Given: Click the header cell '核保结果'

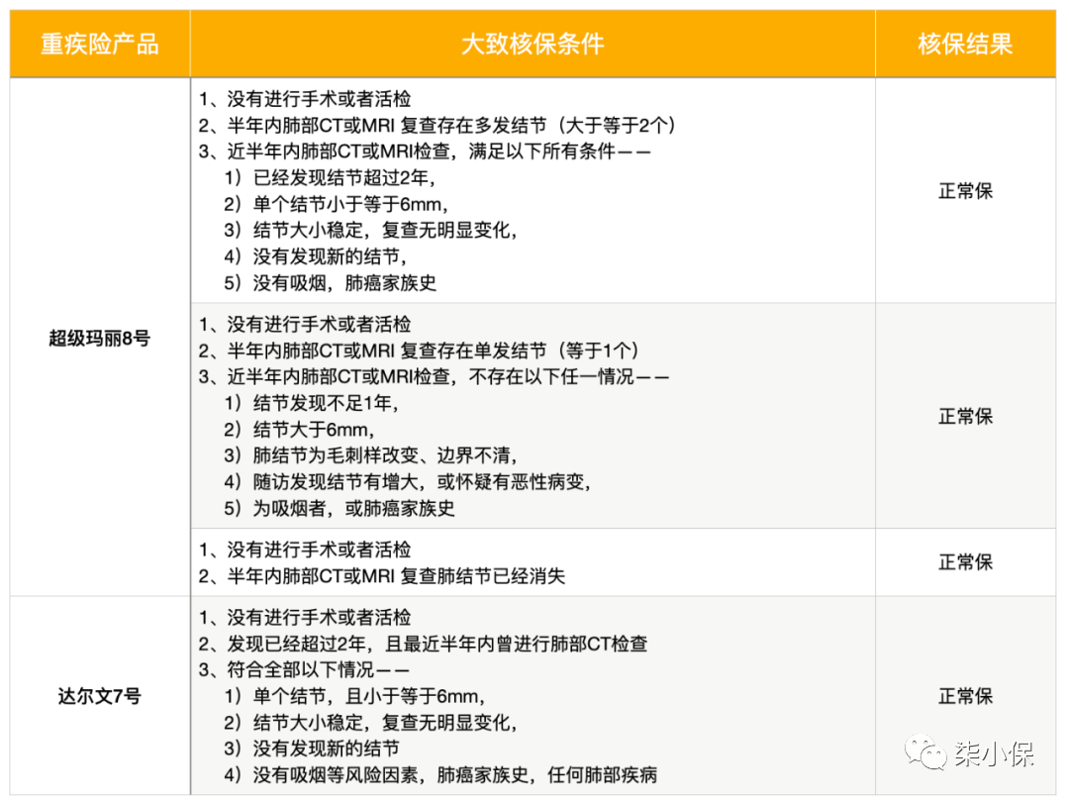Looking at the screenshot, I should tap(965, 45).
